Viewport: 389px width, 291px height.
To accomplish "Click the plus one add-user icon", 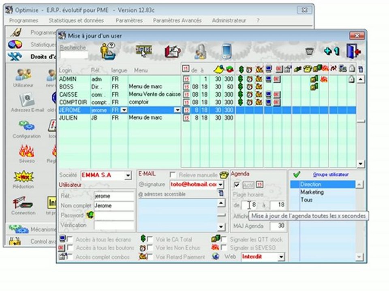I will tap(332, 51).
